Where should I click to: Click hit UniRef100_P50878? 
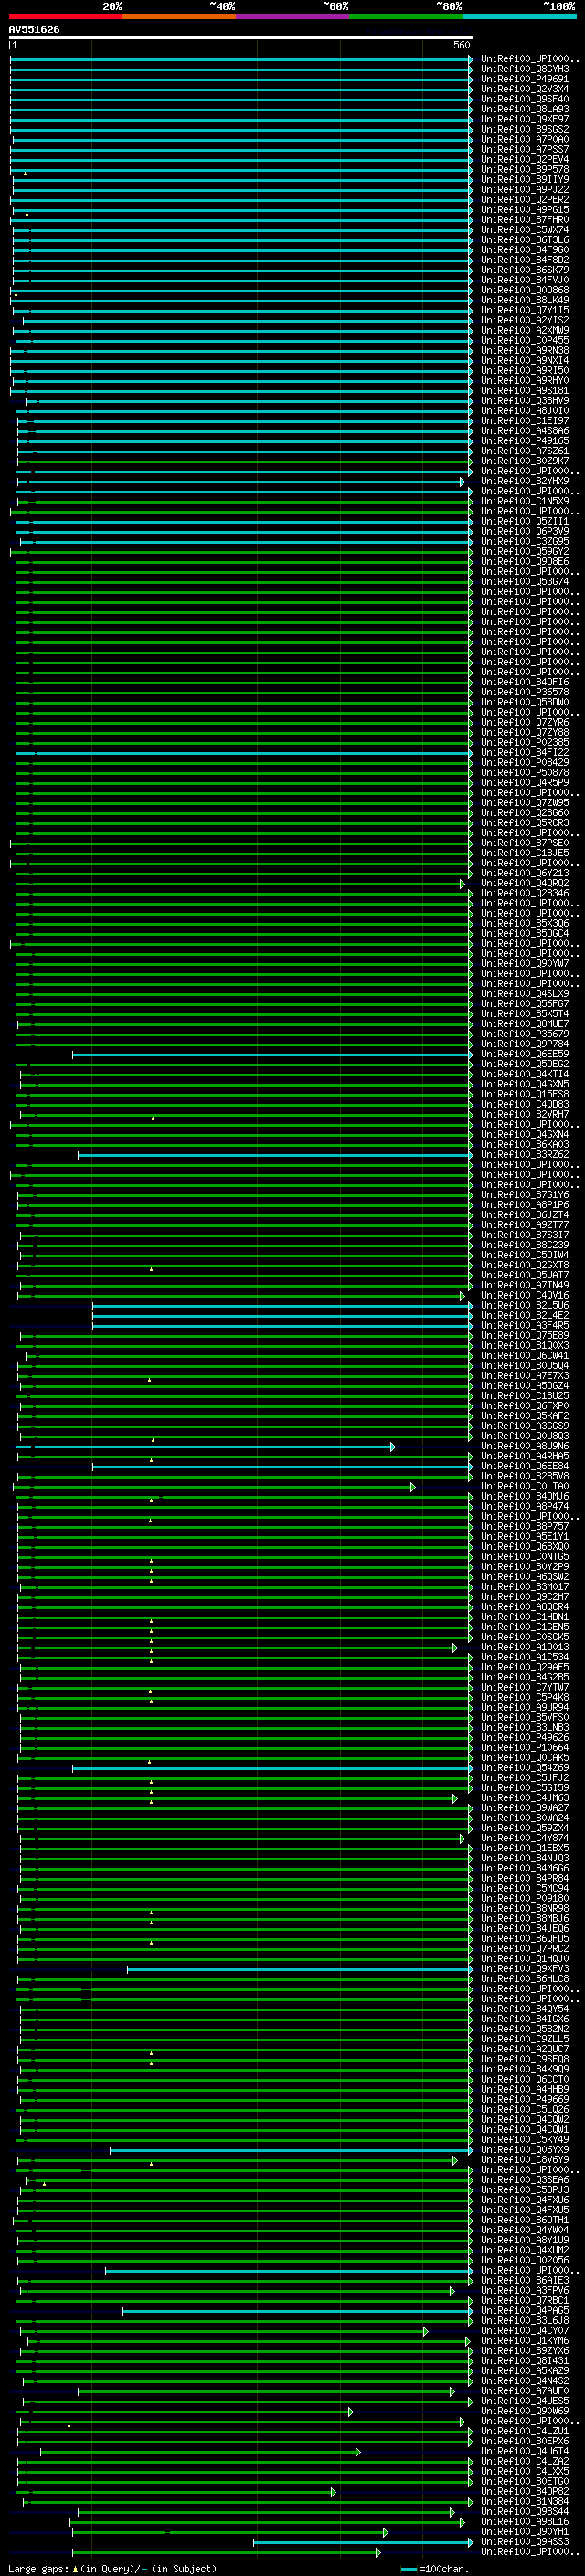(x=525, y=773)
